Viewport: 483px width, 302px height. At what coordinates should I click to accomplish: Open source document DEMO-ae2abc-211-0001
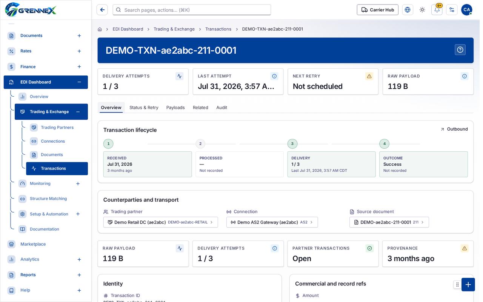point(389,222)
